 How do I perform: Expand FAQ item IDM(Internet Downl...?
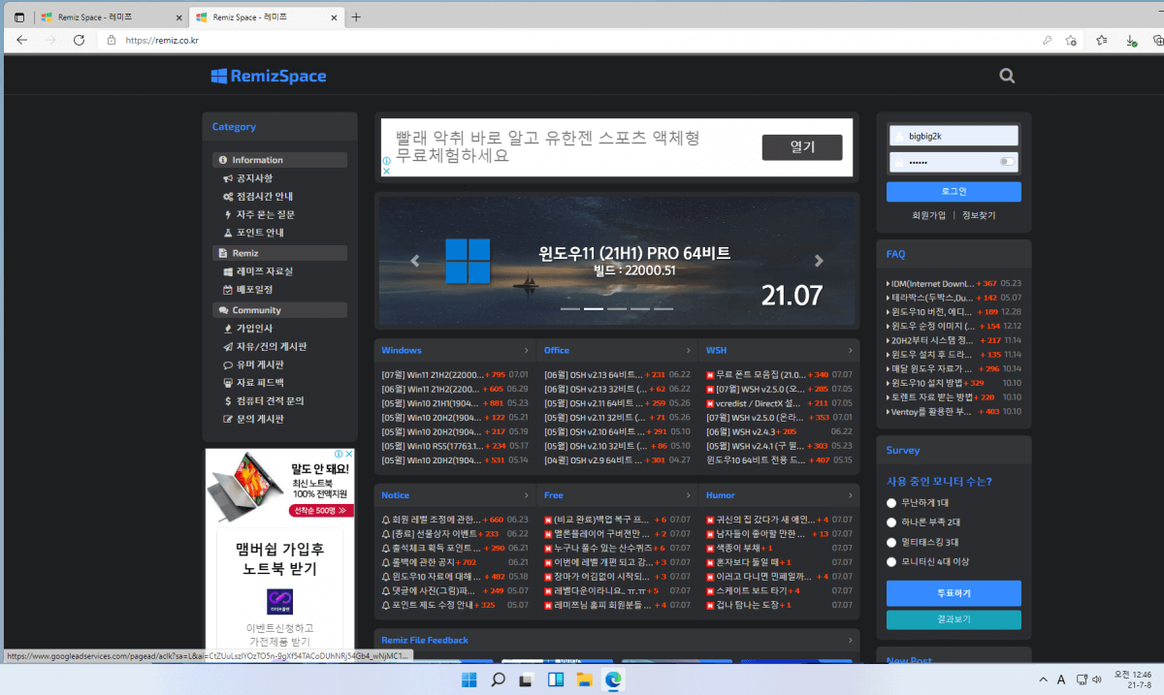click(x=930, y=283)
